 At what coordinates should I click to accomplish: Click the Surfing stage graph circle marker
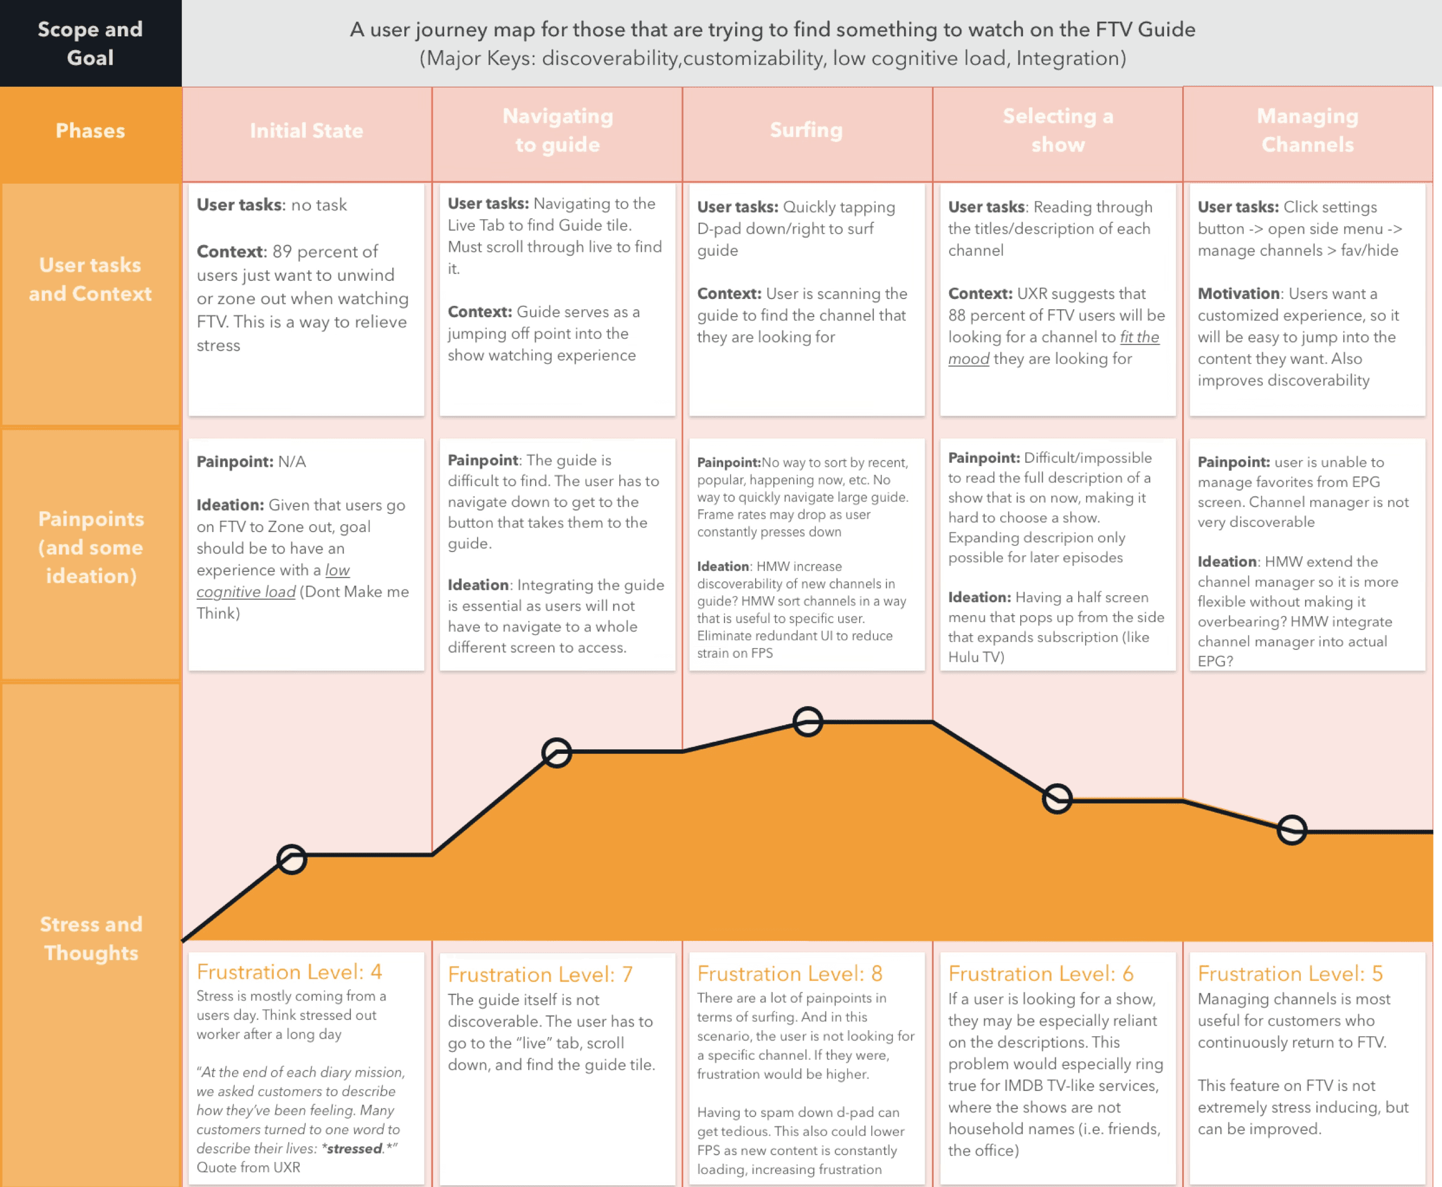click(807, 721)
